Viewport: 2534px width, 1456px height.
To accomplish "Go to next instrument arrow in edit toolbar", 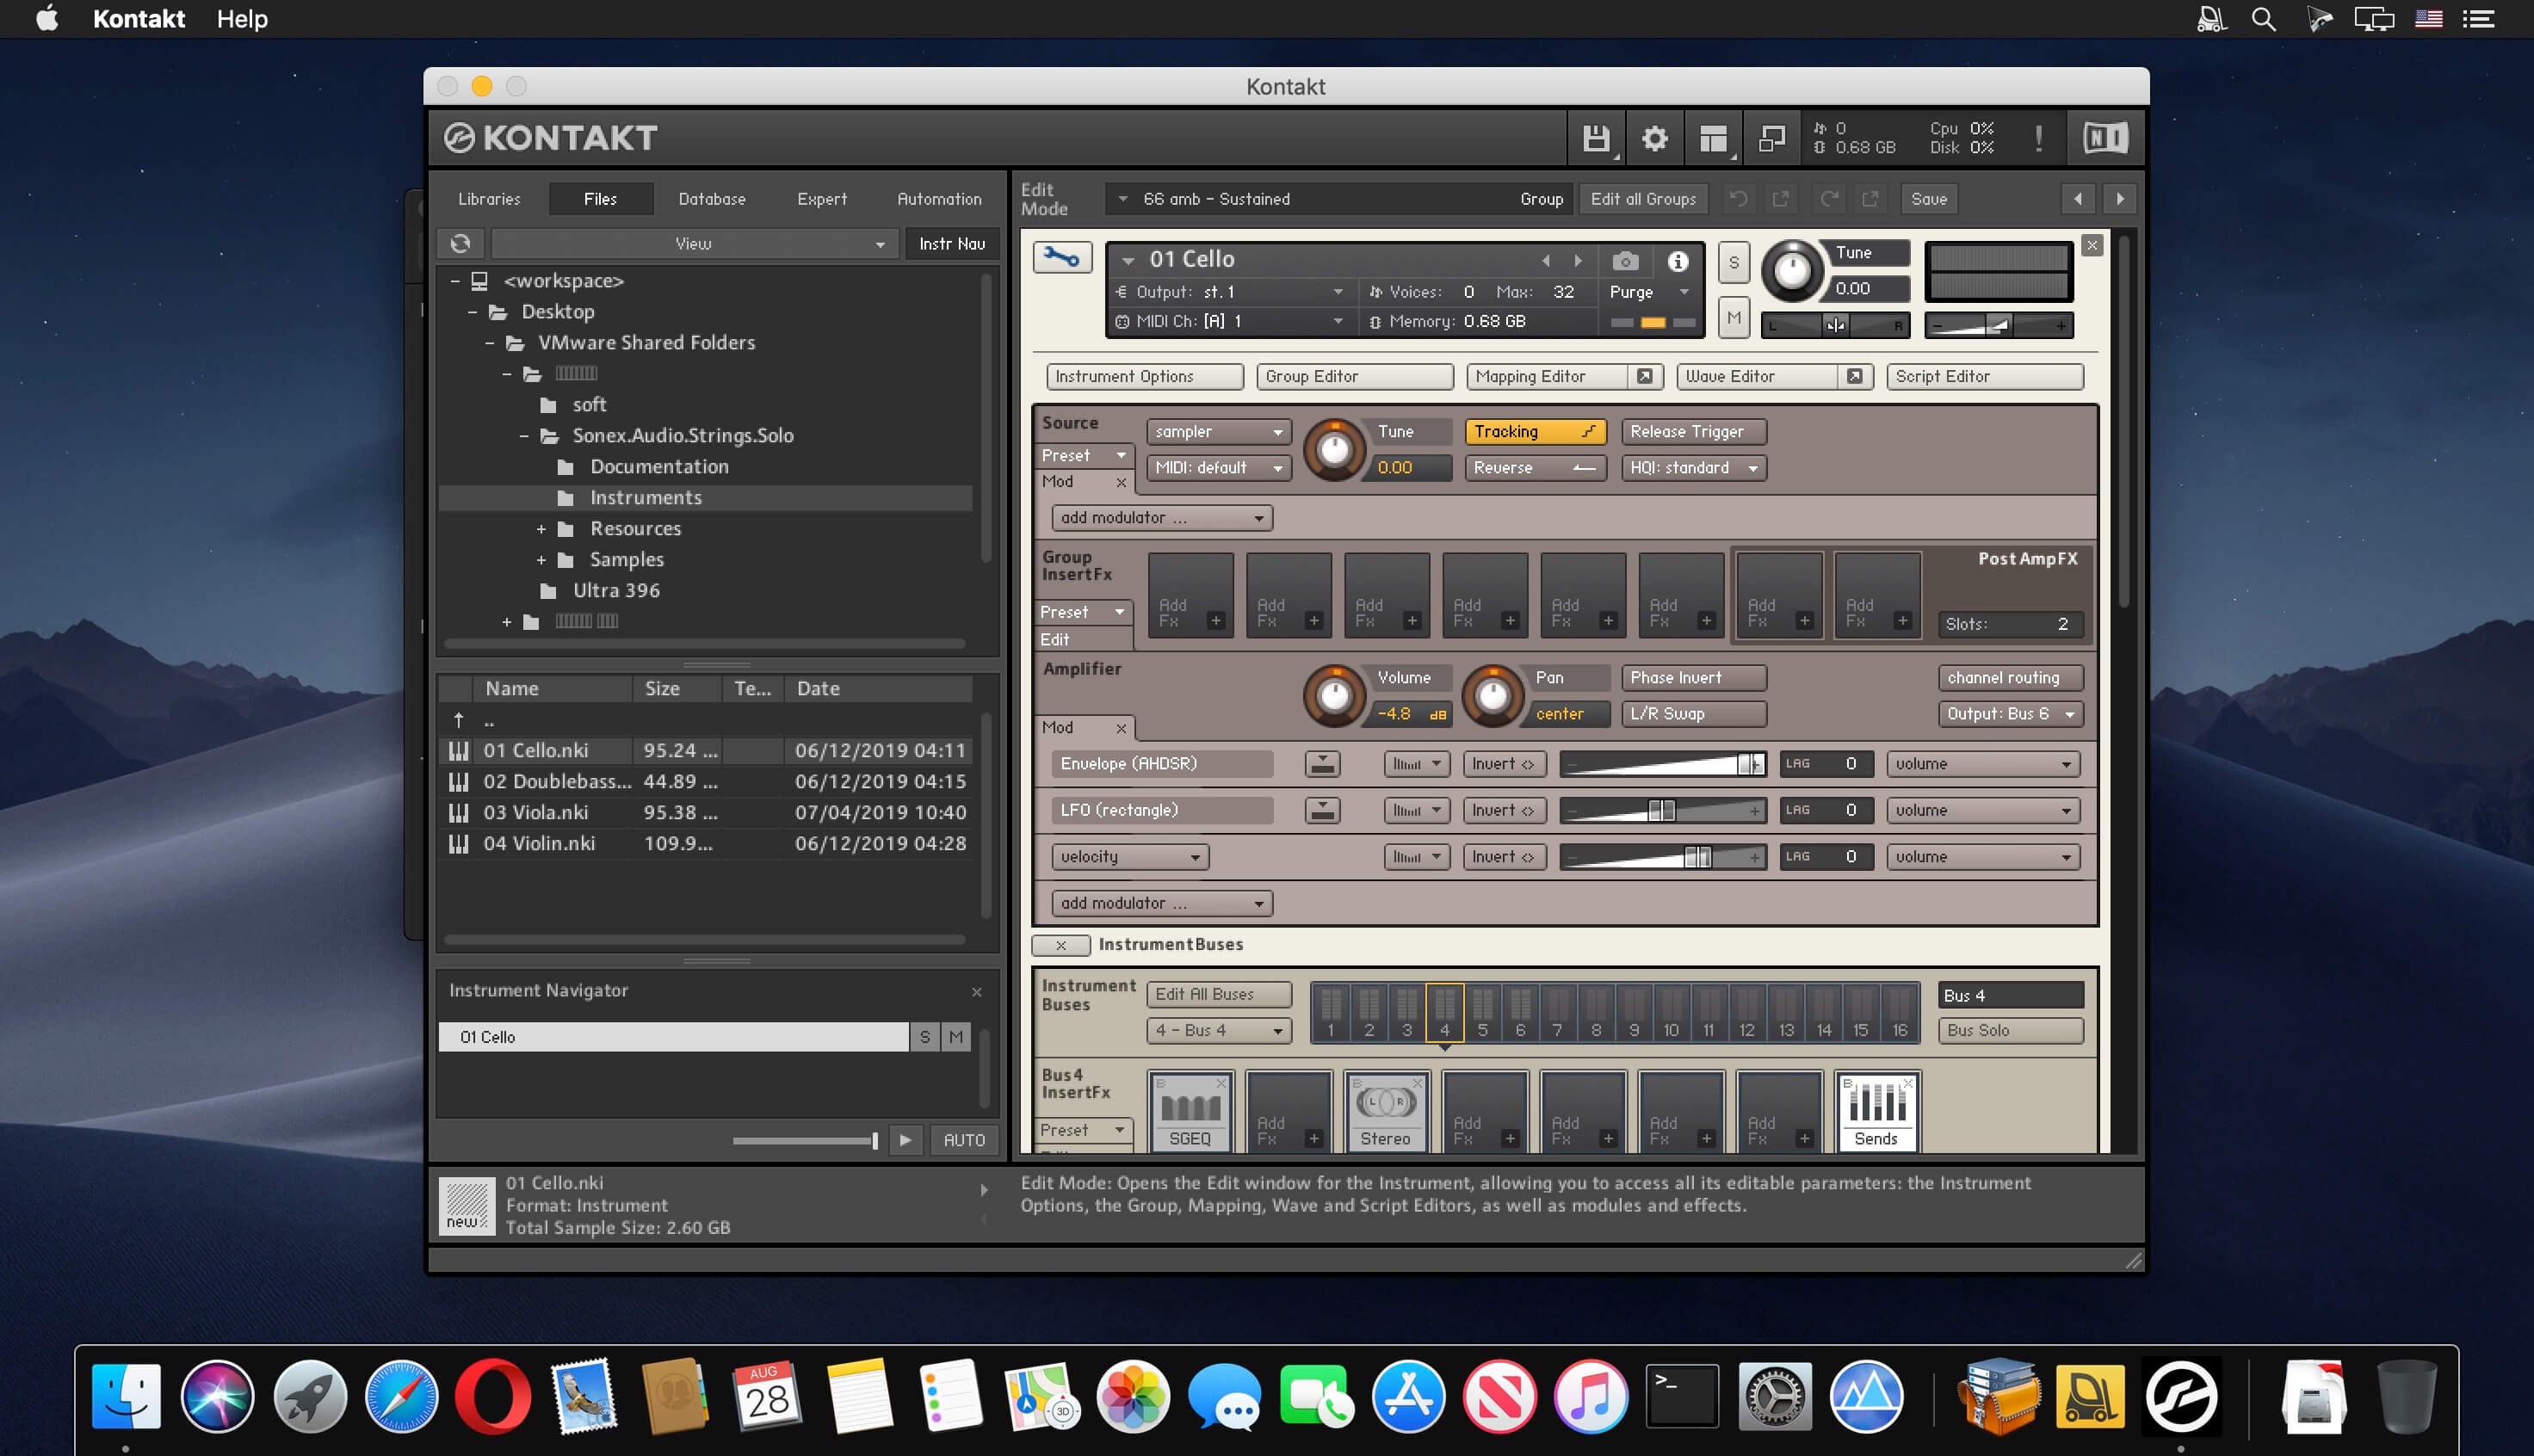I will [2120, 199].
